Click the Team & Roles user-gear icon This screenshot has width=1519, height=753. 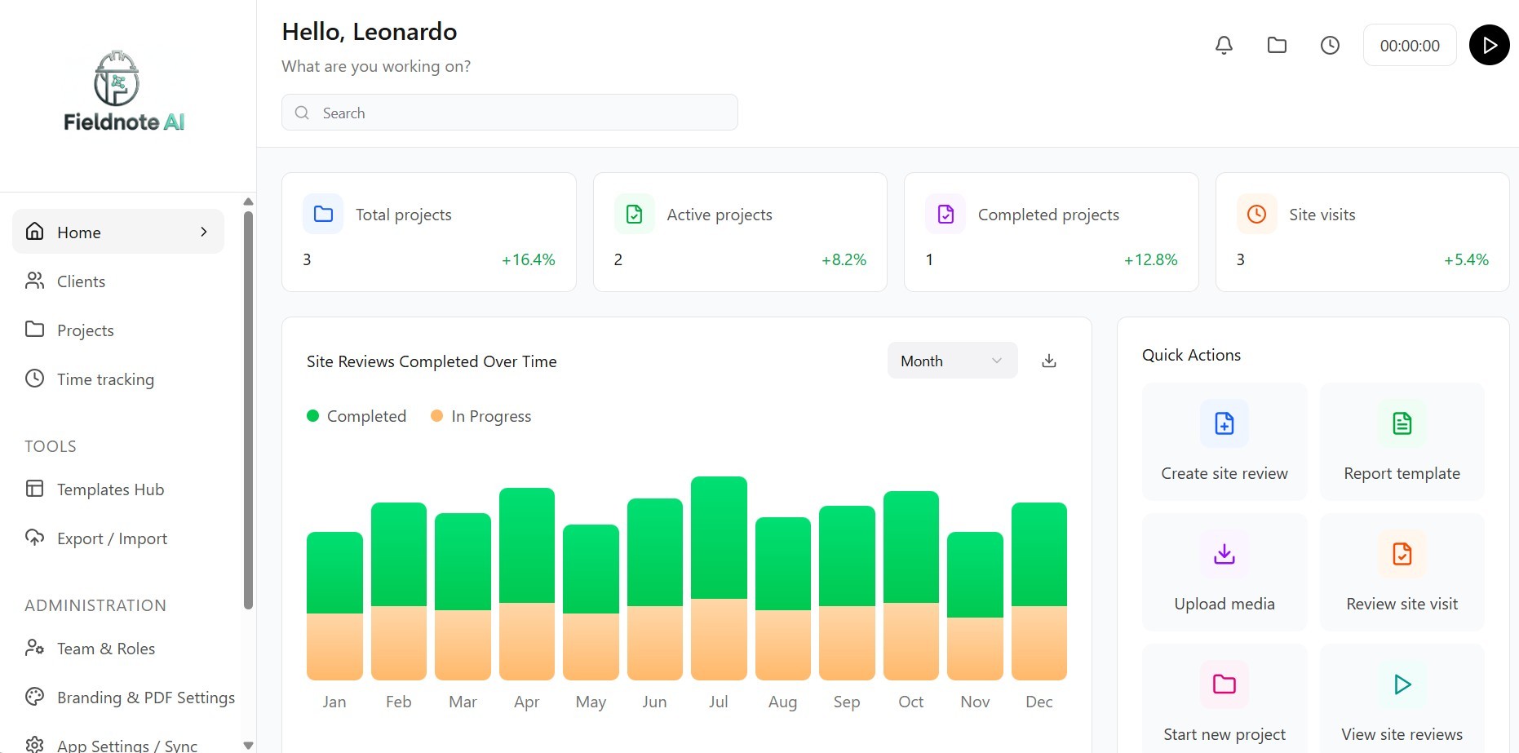(x=34, y=648)
